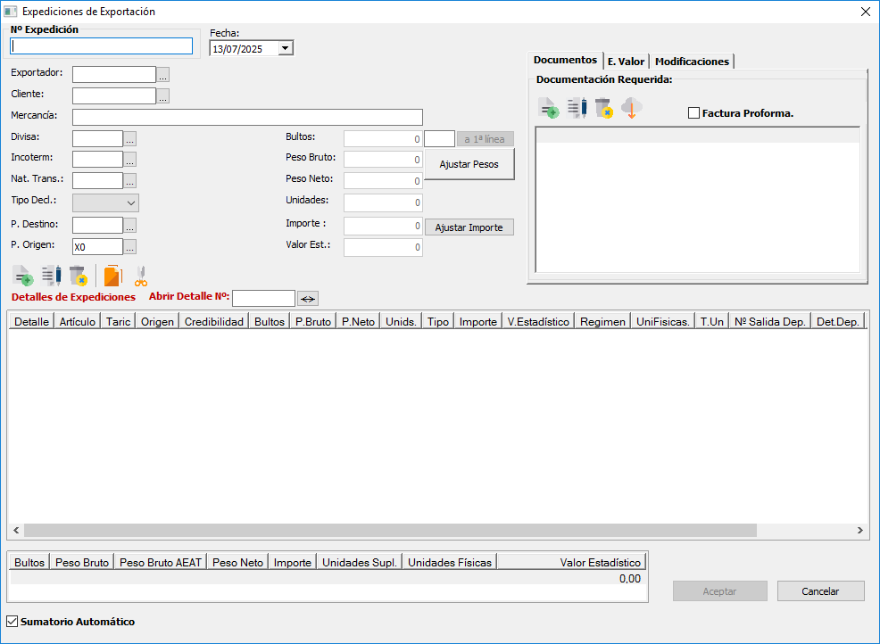Screen dimensions: 880x644
Task: Click the cloud download document icon
Action: coord(632,110)
